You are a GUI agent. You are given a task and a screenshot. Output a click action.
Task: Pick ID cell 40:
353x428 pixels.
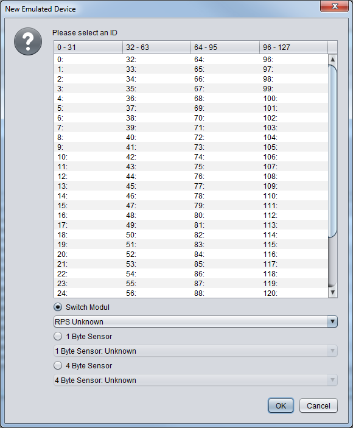(157, 138)
